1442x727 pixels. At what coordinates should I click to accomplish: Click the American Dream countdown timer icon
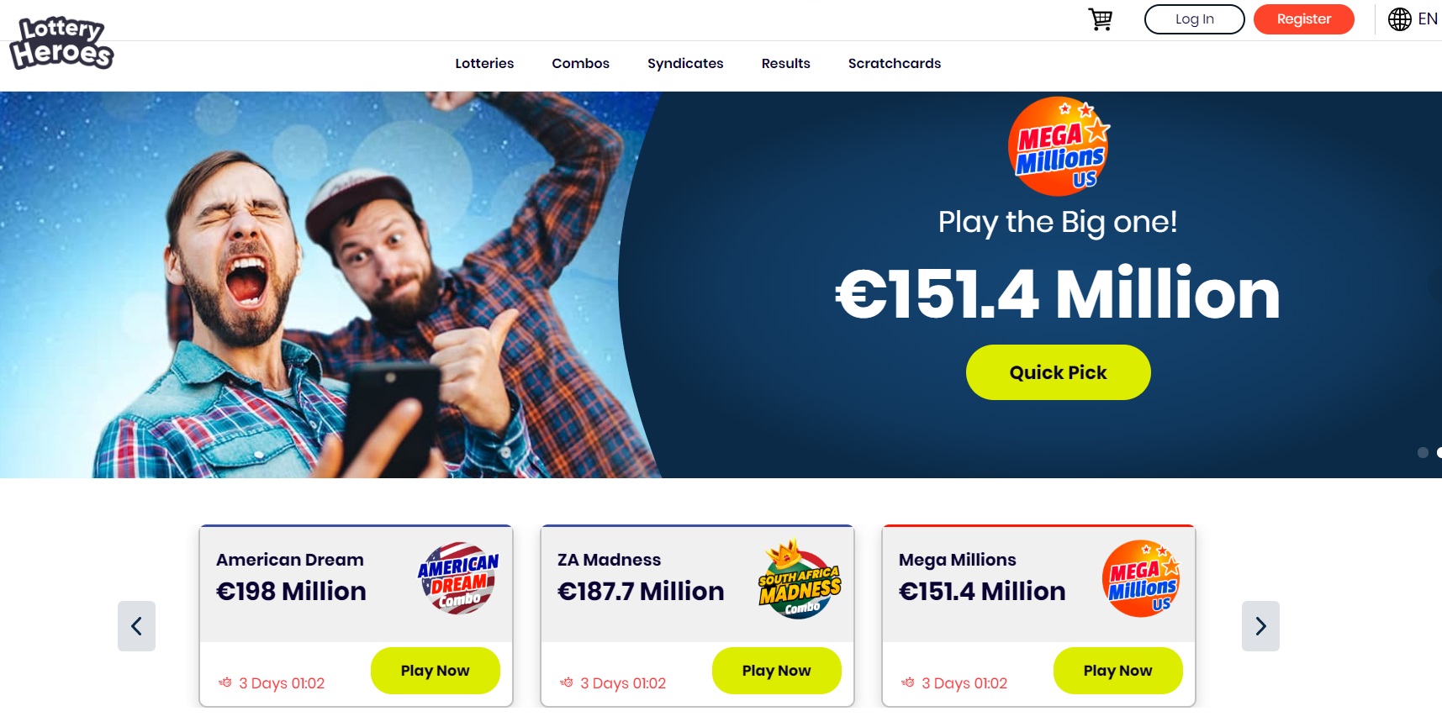[x=225, y=682]
